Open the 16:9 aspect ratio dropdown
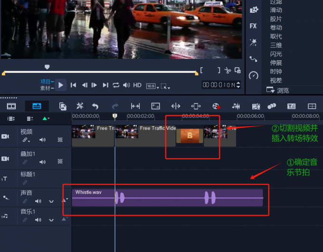The height and width of the screenshot is (252, 323). [x=151, y=85]
